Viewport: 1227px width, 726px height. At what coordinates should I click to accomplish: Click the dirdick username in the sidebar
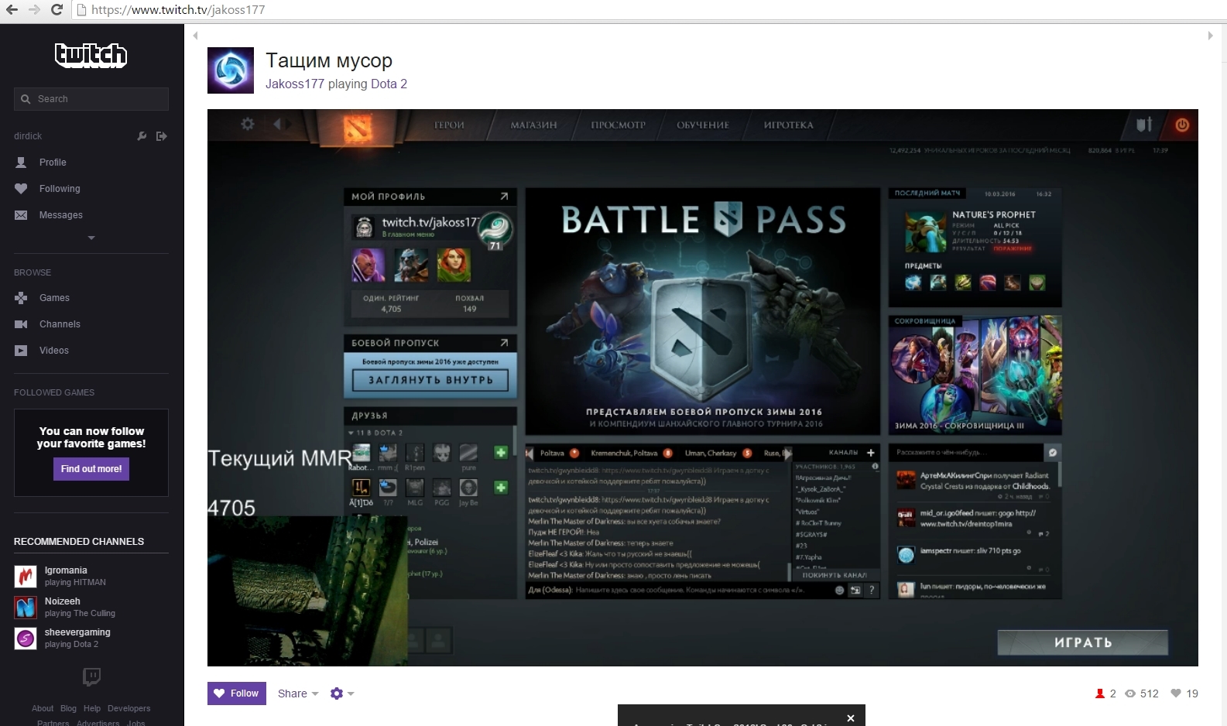tap(28, 136)
